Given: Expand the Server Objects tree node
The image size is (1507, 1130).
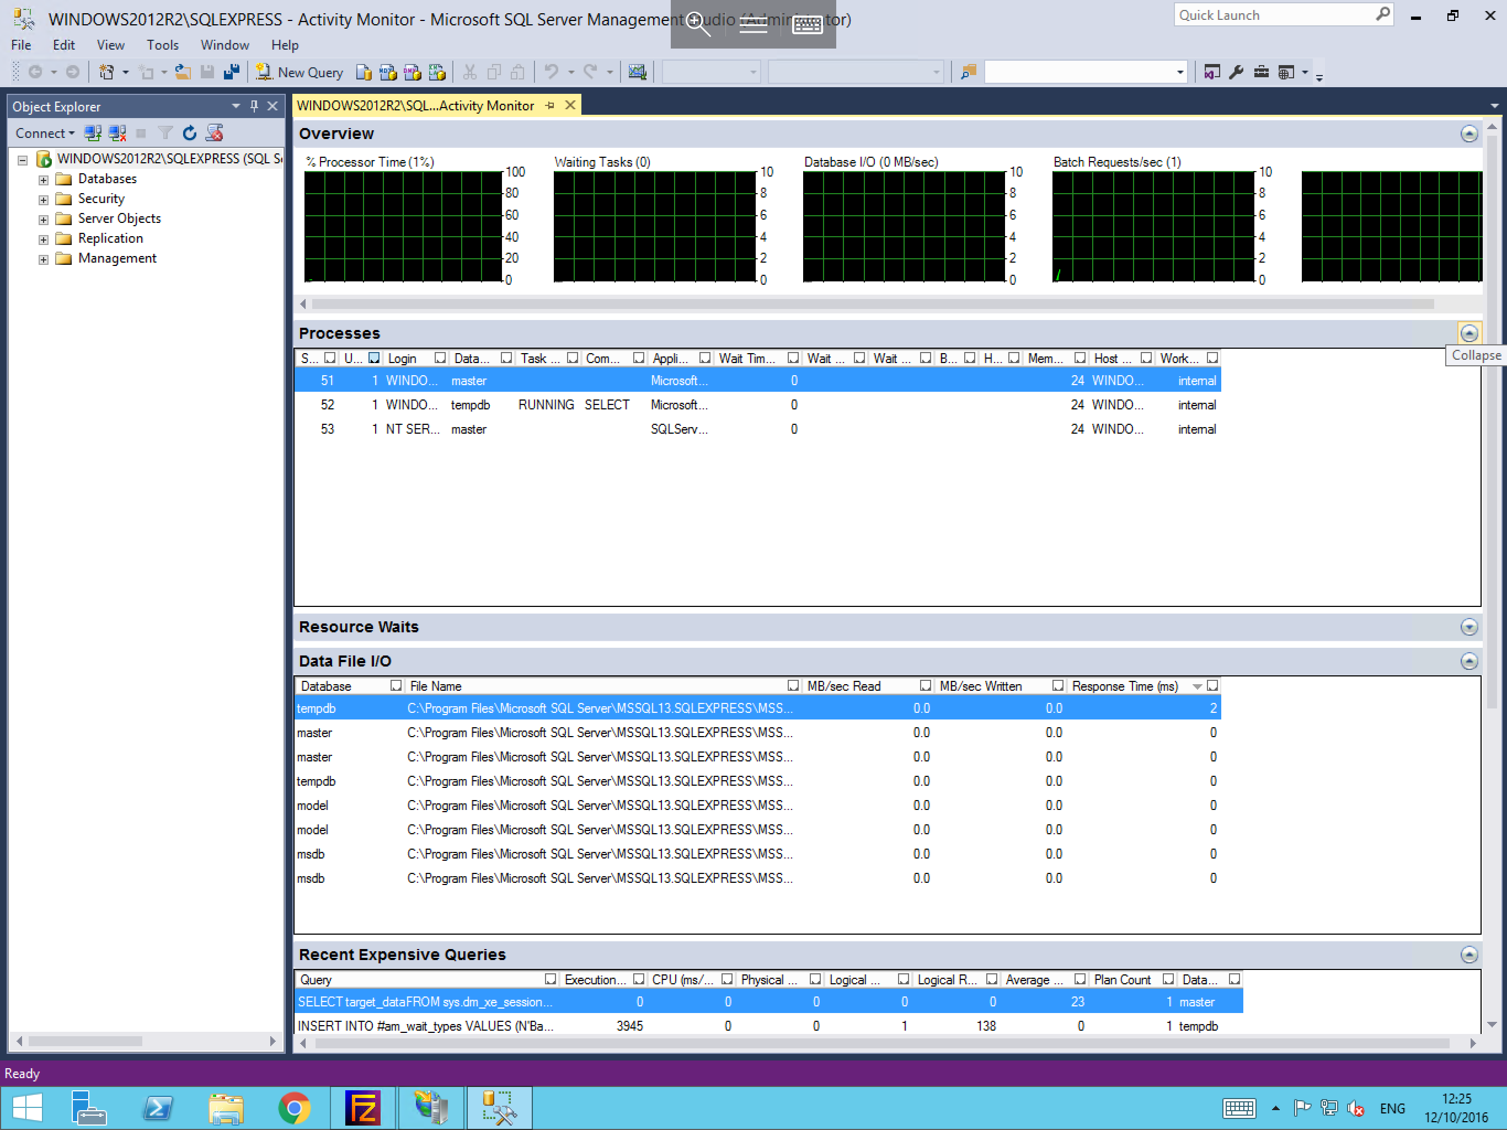Looking at the screenshot, I should [43, 220].
